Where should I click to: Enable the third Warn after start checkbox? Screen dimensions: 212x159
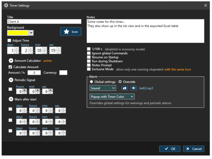point(10,131)
